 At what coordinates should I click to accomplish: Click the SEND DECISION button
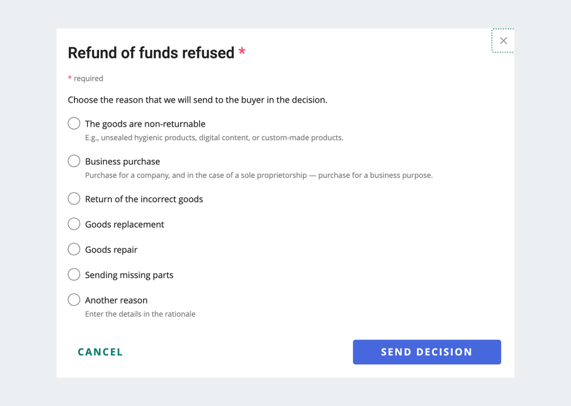(426, 352)
